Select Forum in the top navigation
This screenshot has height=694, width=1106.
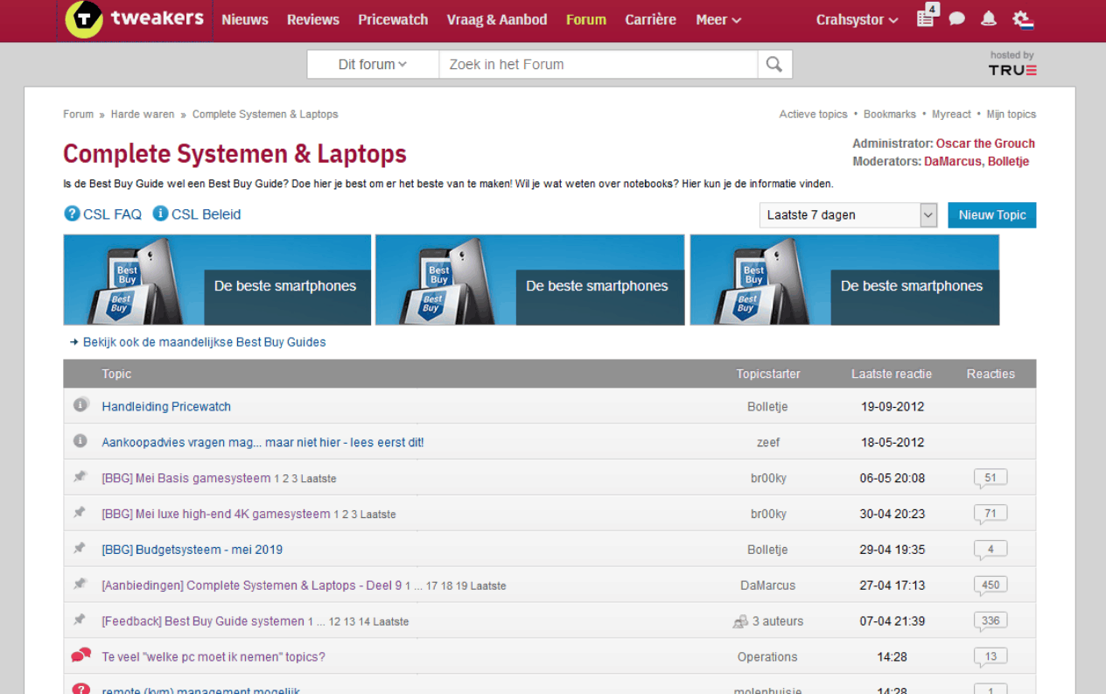point(586,19)
